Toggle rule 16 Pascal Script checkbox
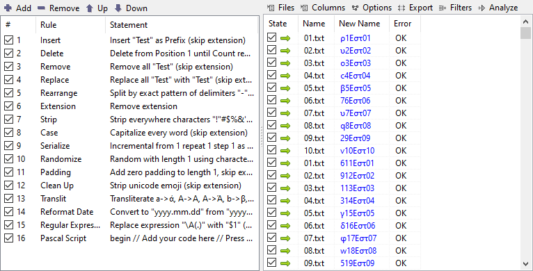This screenshot has height=271, width=533. point(8,238)
